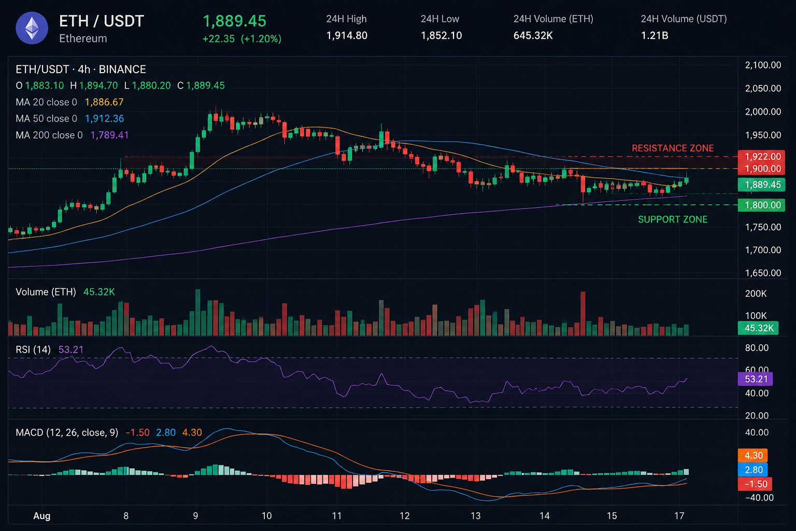Click the MA 20 value 1,886.67
The width and height of the screenshot is (796, 531).
coord(104,102)
